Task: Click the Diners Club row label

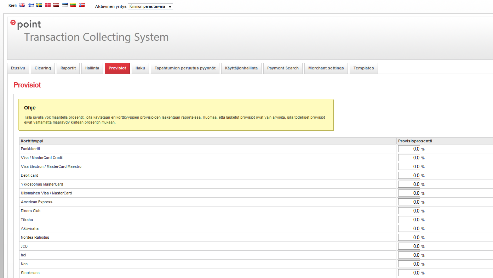Action: (31, 211)
